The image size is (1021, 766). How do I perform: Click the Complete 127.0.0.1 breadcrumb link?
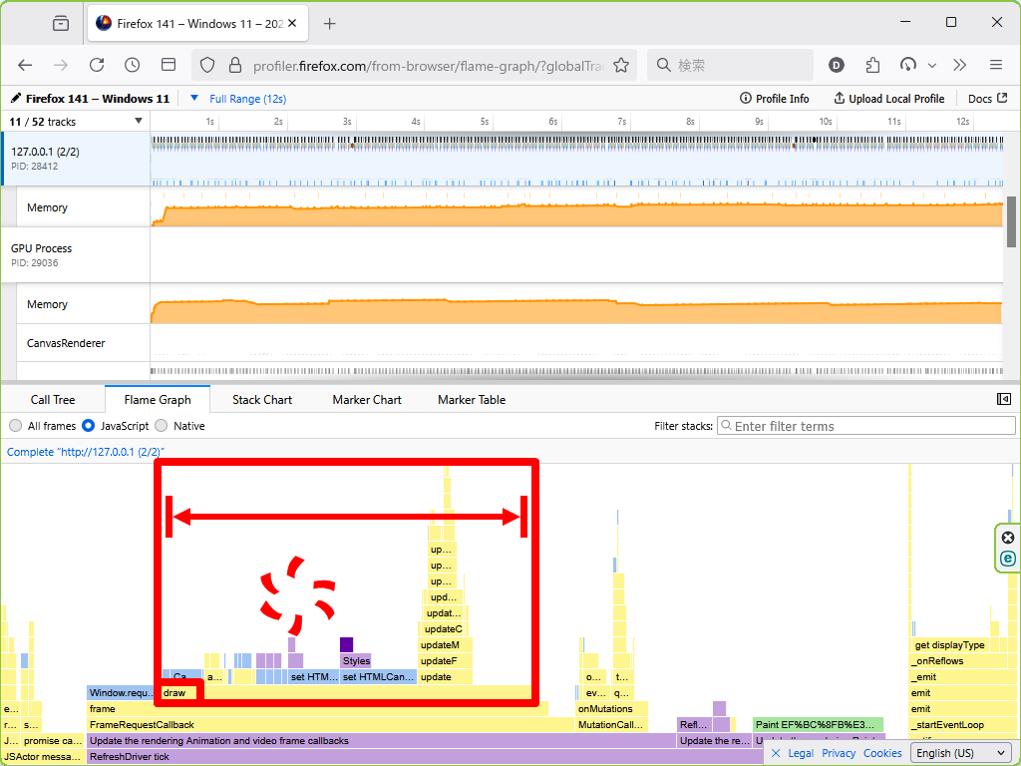(86, 452)
